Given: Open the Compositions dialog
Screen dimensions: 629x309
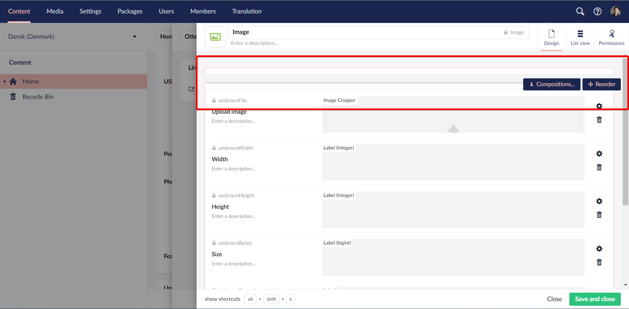Looking at the screenshot, I should point(552,84).
